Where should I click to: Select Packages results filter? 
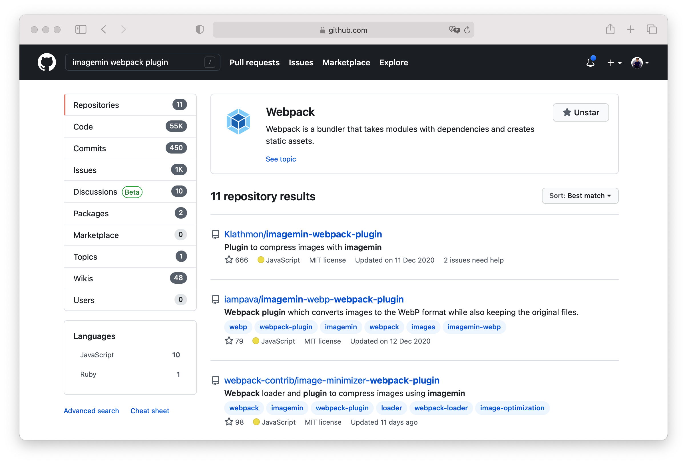pos(130,213)
